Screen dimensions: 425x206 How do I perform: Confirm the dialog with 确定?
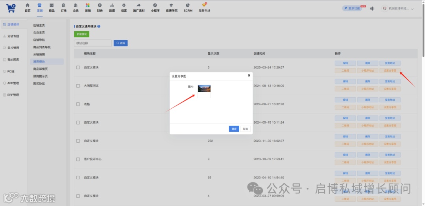[234, 129]
